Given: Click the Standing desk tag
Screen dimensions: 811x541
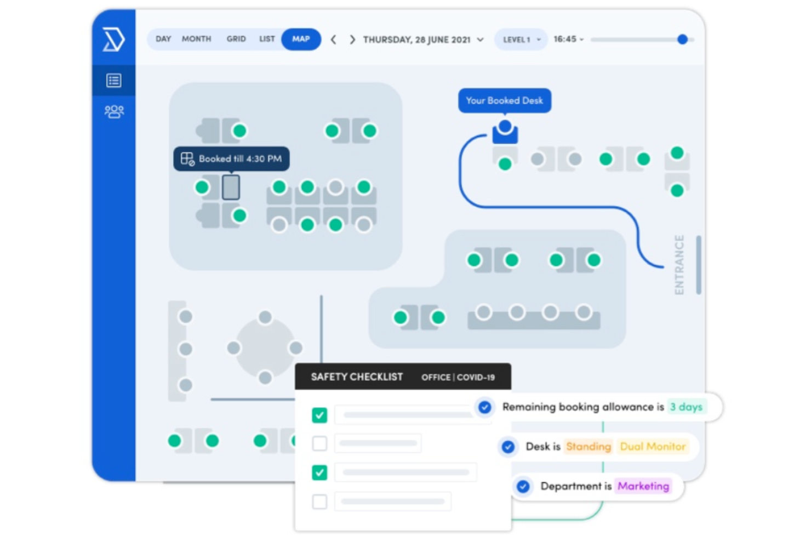Looking at the screenshot, I should coord(589,447).
